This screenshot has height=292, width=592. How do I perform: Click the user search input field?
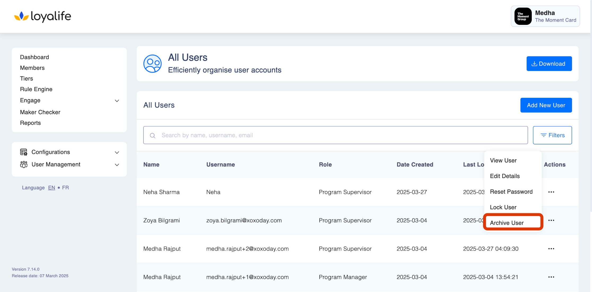[336, 135]
